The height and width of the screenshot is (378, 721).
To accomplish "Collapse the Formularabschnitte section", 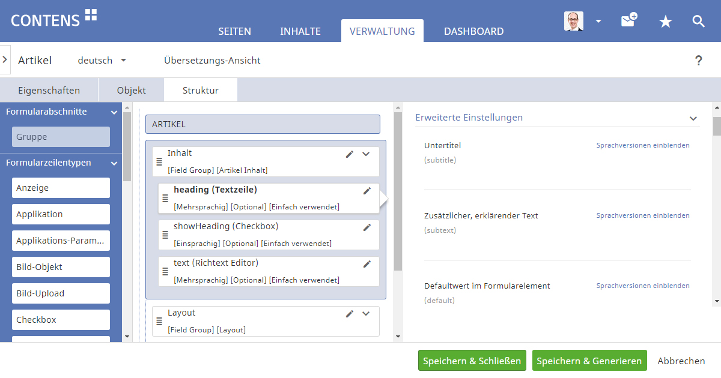I will [x=114, y=112].
